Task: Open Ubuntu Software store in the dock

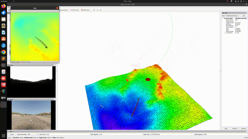Action: coord(3,39)
